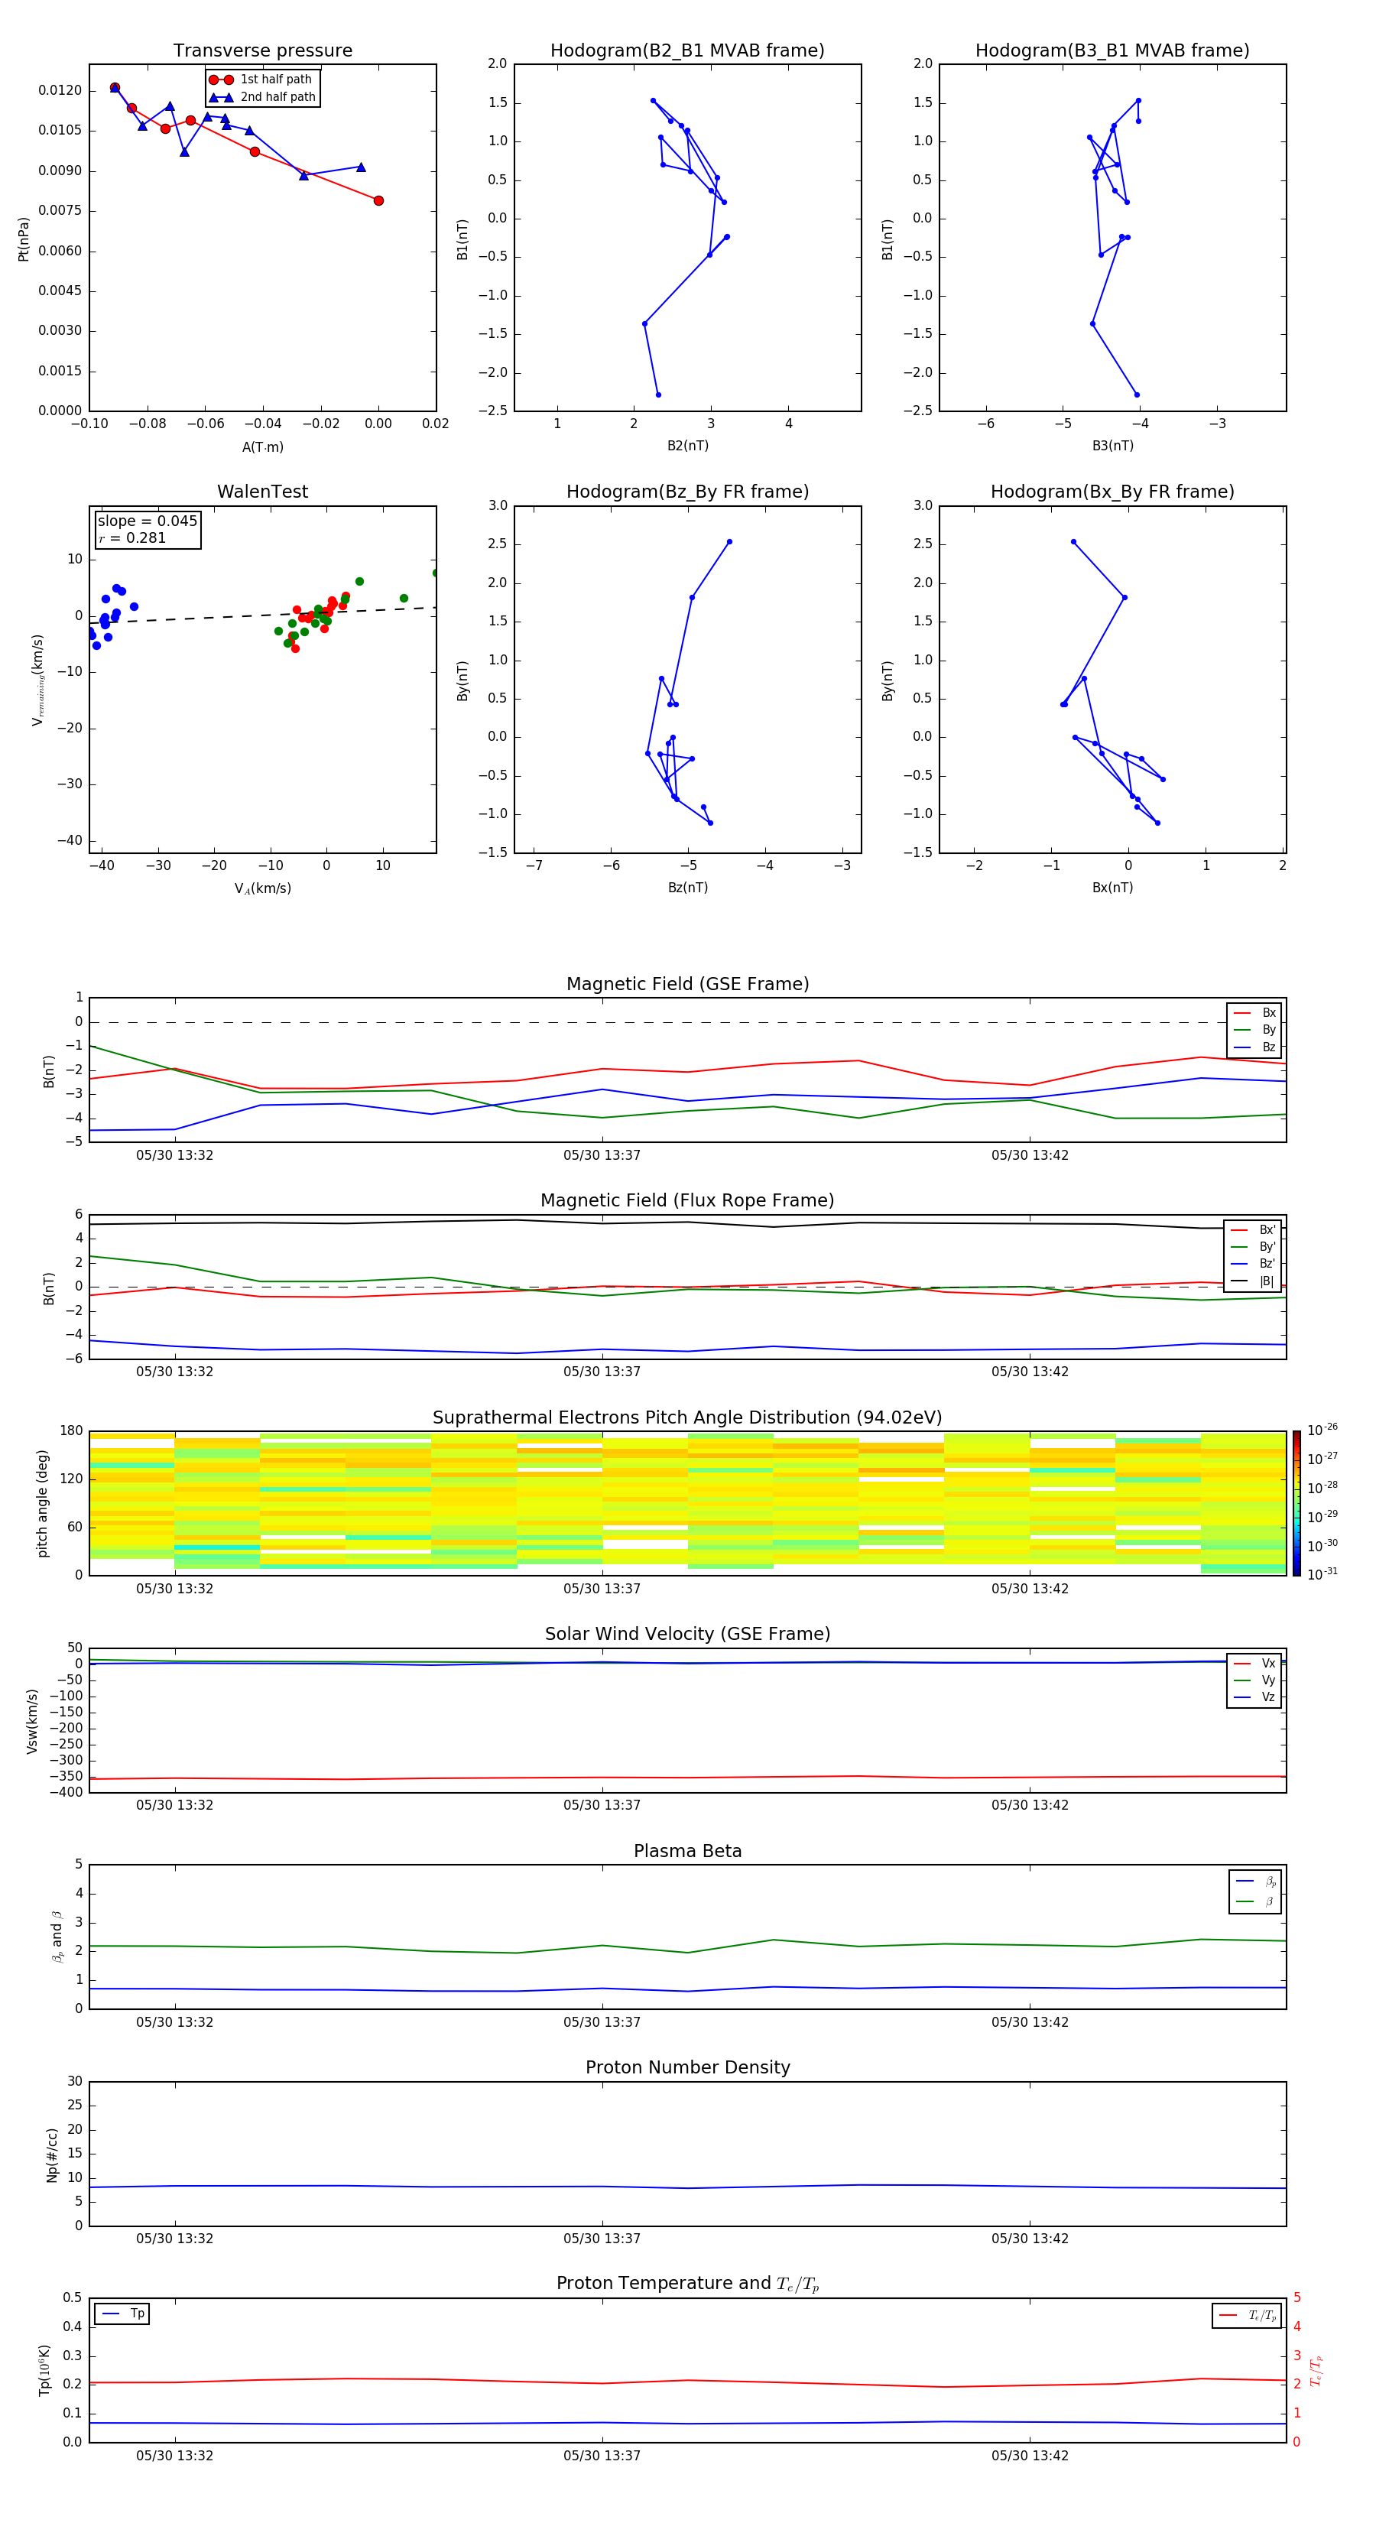Click the "Bx(nT)" x-axis label
The width and height of the screenshot is (1376, 2523).
click(x=1112, y=888)
